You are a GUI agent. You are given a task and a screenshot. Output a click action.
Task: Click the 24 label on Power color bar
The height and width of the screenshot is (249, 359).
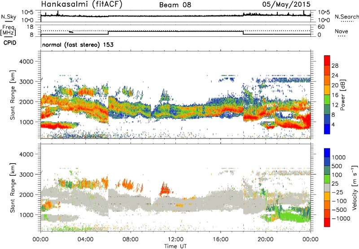click(x=335, y=76)
